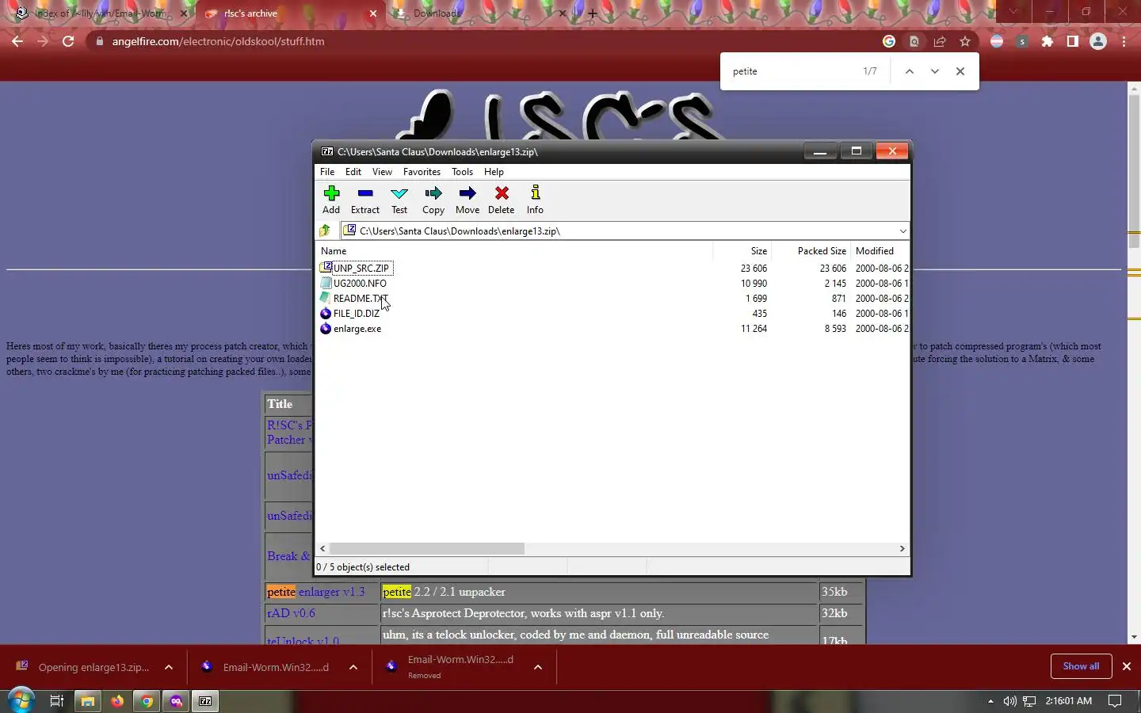Open the tab search dropdown

tap(1013, 12)
